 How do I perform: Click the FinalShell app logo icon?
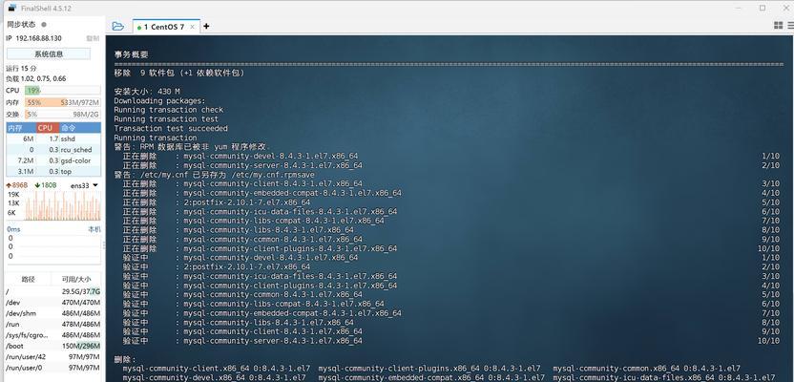click(12, 8)
